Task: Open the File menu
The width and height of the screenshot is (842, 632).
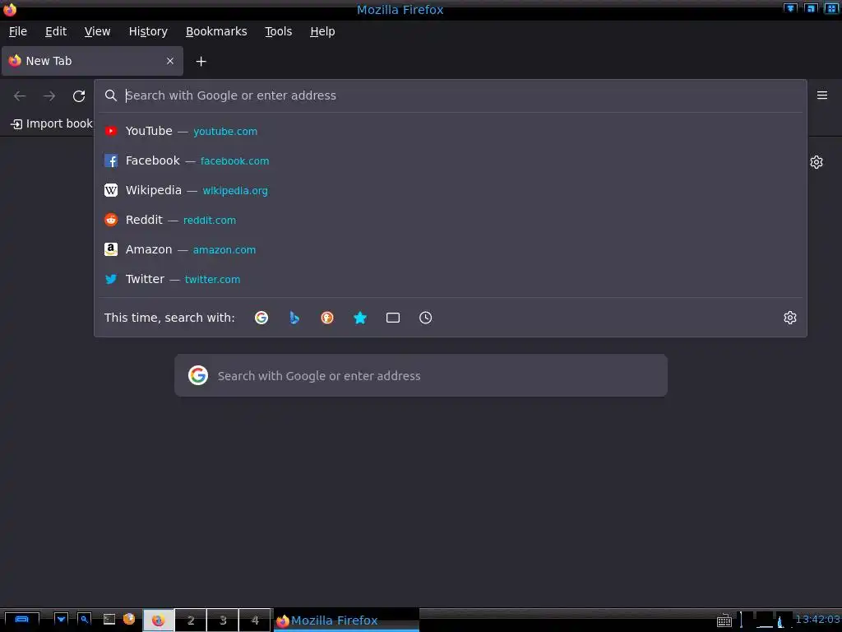Action: pyautogui.click(x=18, y=32)
